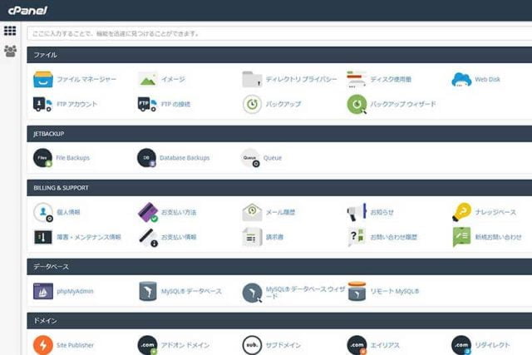Open the 個人情報 profile icon

tap(43, 212)
